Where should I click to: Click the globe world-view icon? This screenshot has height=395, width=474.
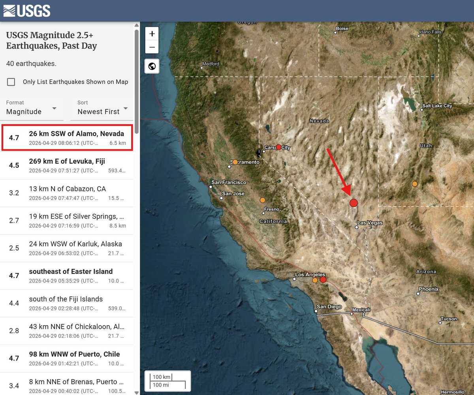[x=152, y=66]
